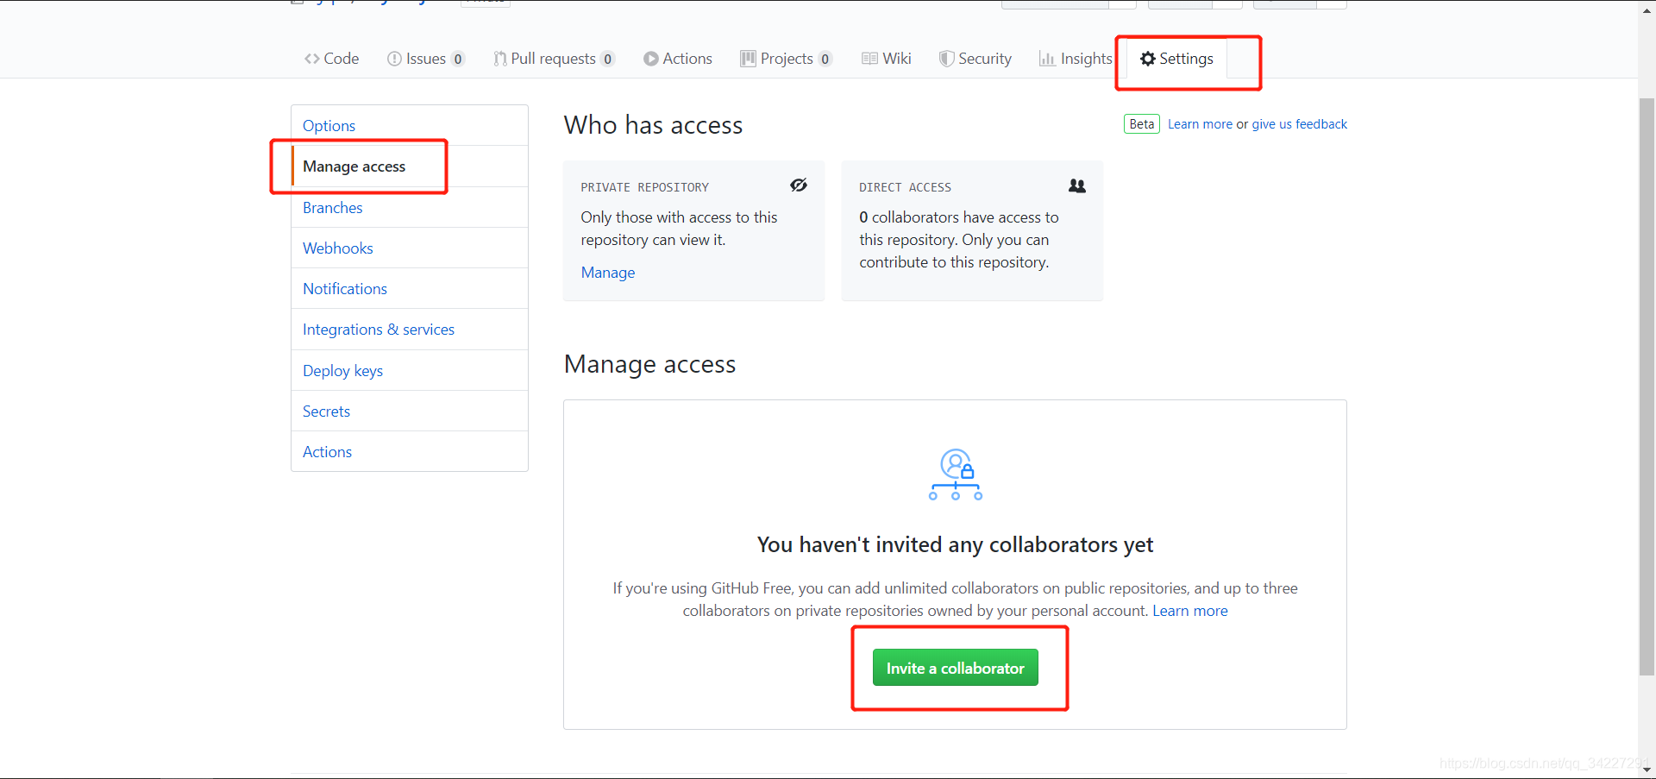Open Options in the settings sidebar
Image resolution: width=1656 pixels, height=779 pixels.
point(410,126)
